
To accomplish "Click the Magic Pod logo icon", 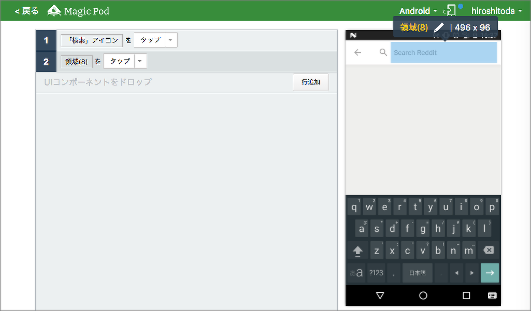I will pyautogui.click(x=54, y=11).
